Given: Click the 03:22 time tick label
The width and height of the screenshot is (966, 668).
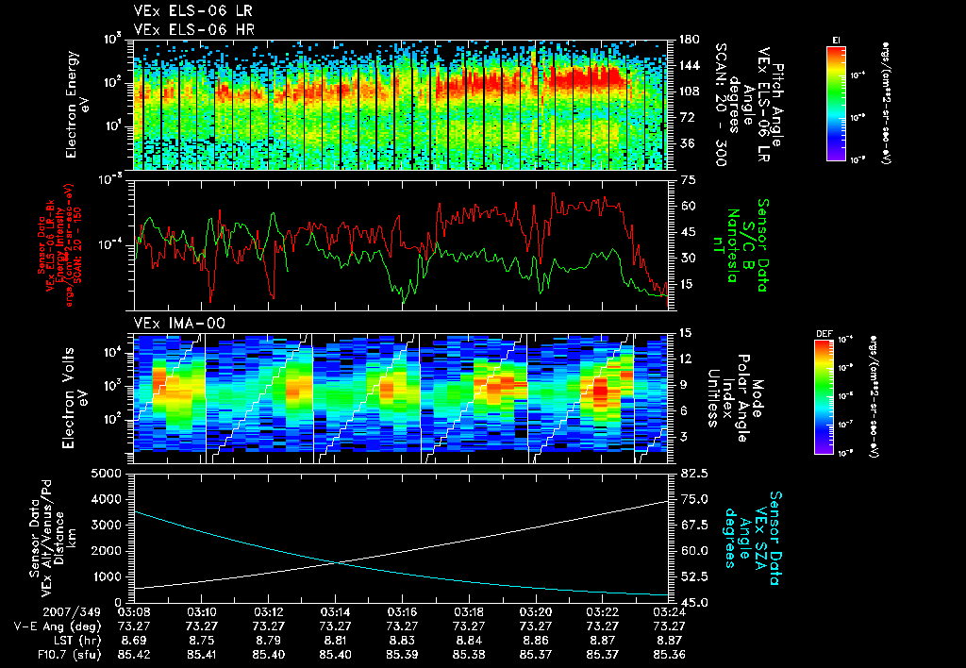Looking at the screenshot, I should 603,614.
